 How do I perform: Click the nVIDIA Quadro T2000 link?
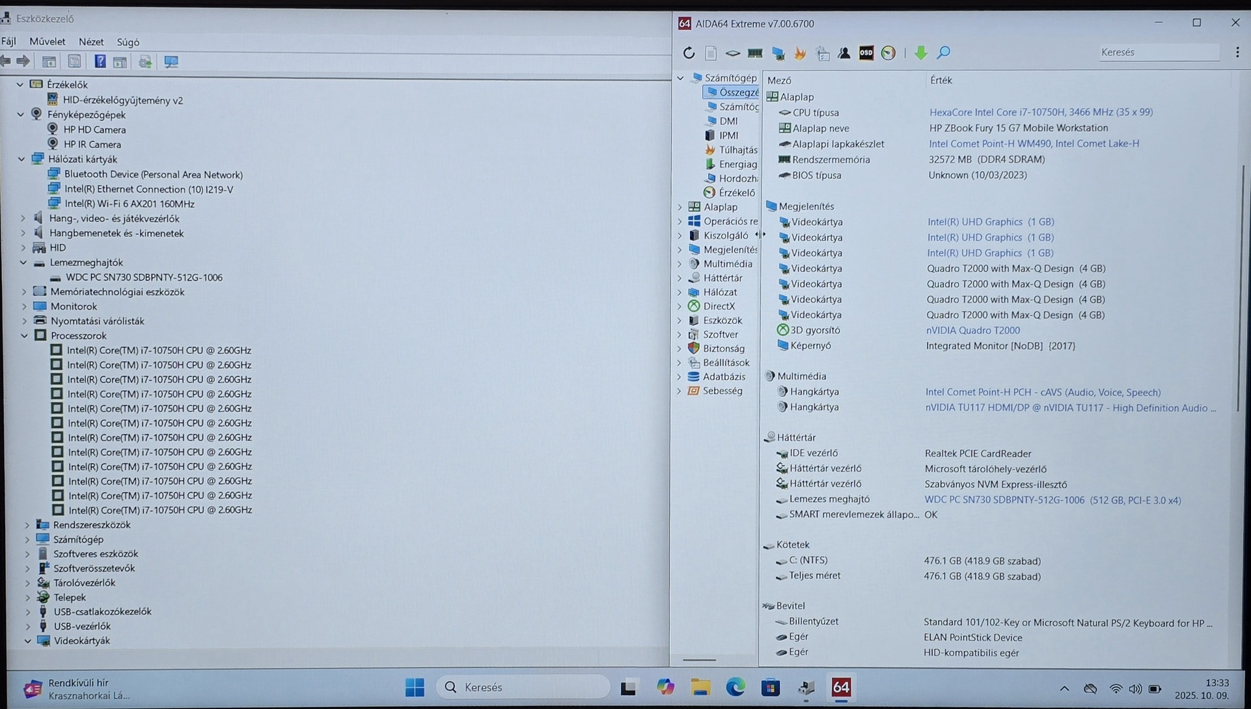(x=972, y=330)
